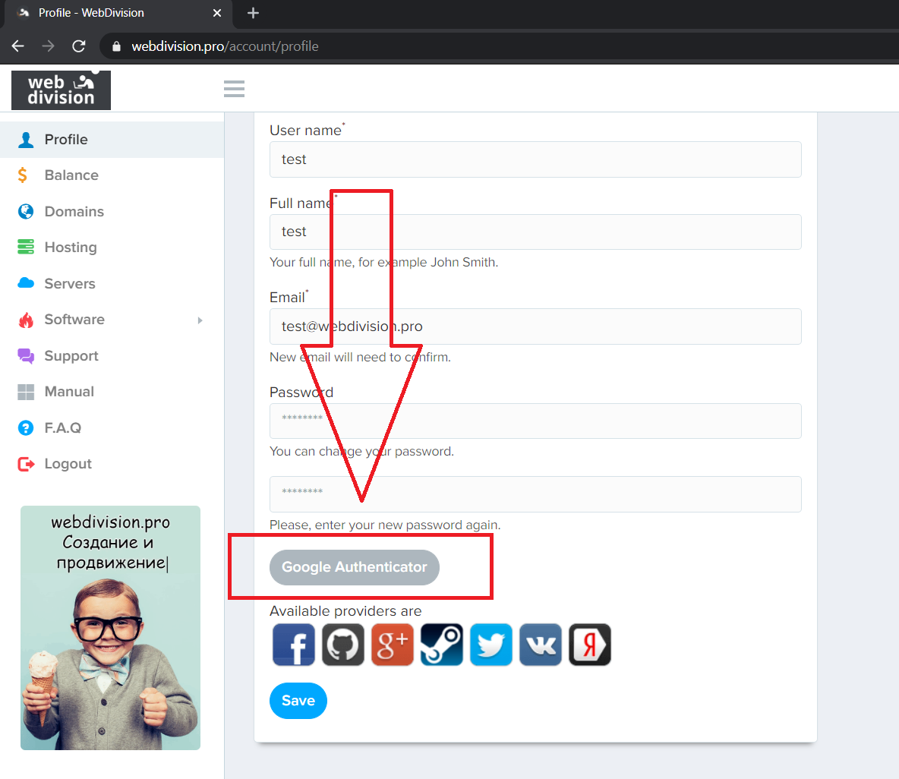Click the WebDivision logo

coord(61,90)
